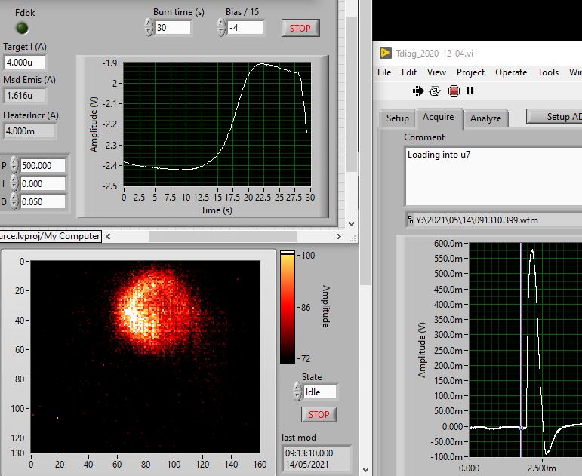Click the path icon before the Y:\2021 file path

[408, 220]
